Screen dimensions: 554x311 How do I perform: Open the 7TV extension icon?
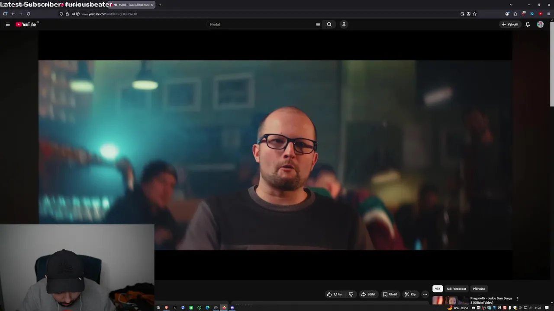[532, 14]
